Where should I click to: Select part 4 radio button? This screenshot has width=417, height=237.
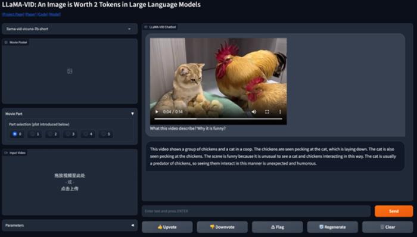click(85, 134)
